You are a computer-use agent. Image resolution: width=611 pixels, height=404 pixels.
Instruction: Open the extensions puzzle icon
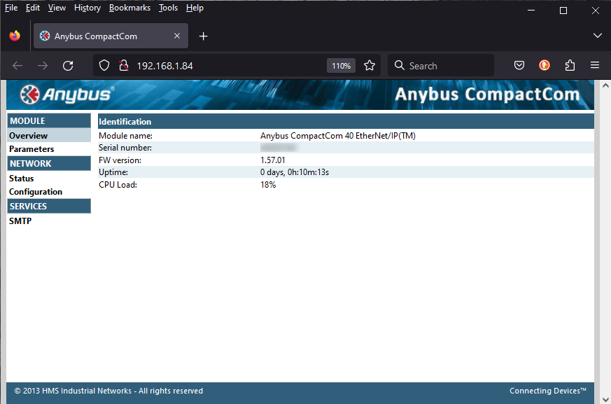(x=570, y=65)
